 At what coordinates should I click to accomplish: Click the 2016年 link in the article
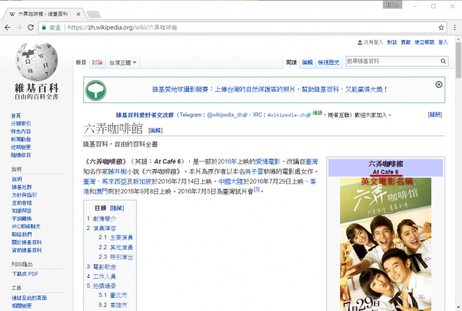pyautogui.click(x=227, y=161)
